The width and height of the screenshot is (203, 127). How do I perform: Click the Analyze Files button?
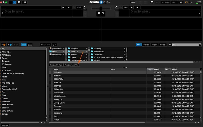click(45, 45)
